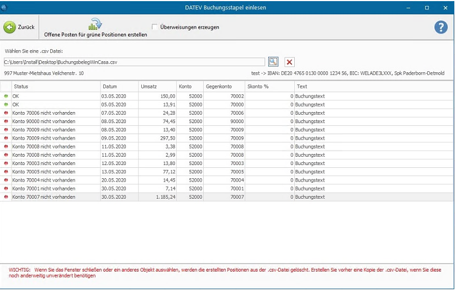This screenshot has width=456, height=292.
Task: Click 'Offene Posten für grüne Positionen erstellen' icon
Action: [x=96, y=24]
